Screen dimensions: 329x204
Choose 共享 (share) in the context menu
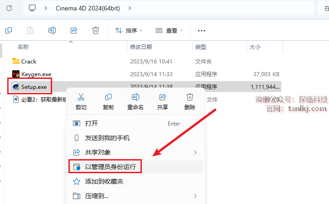(x=163, y=102)
